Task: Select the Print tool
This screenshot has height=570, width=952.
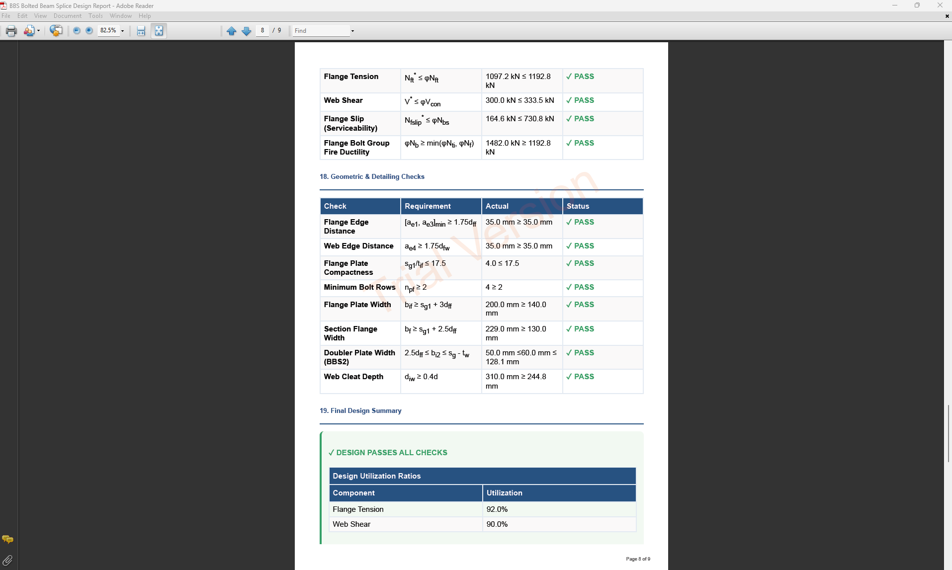Action: coord(11,30)
